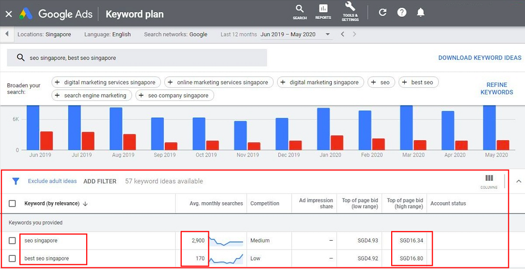Go to previous date range arrow
525x269 pixels.
click(342, 34)
